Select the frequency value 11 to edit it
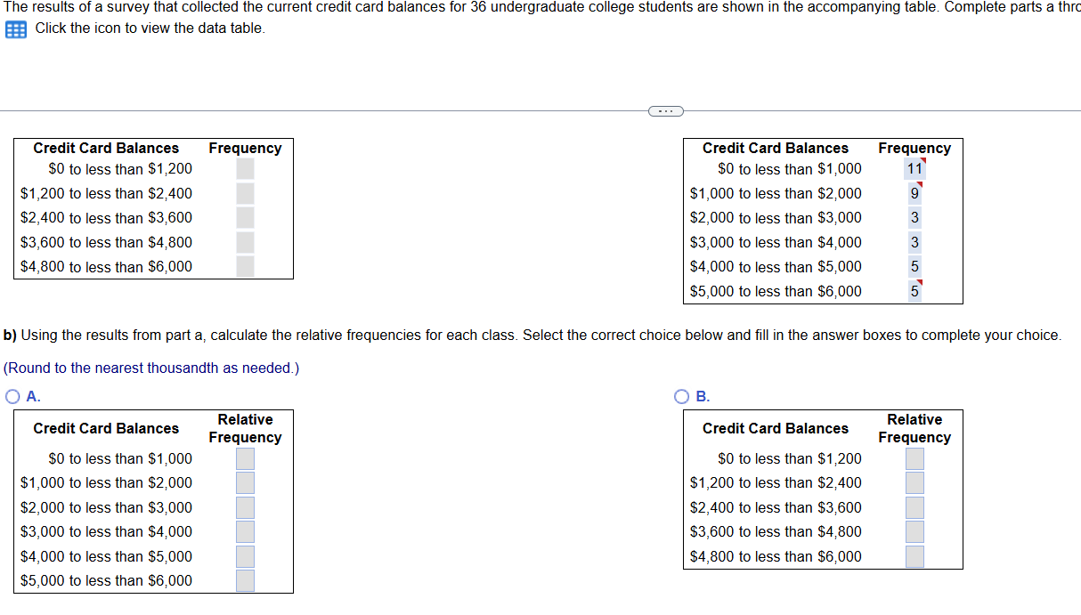 pyautogui.click(x=914, y=168)
